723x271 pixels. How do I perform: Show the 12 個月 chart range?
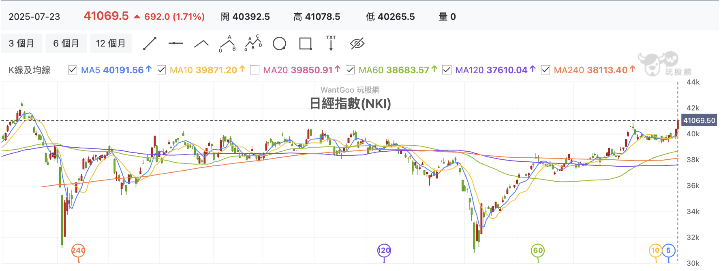click(111, 43)
